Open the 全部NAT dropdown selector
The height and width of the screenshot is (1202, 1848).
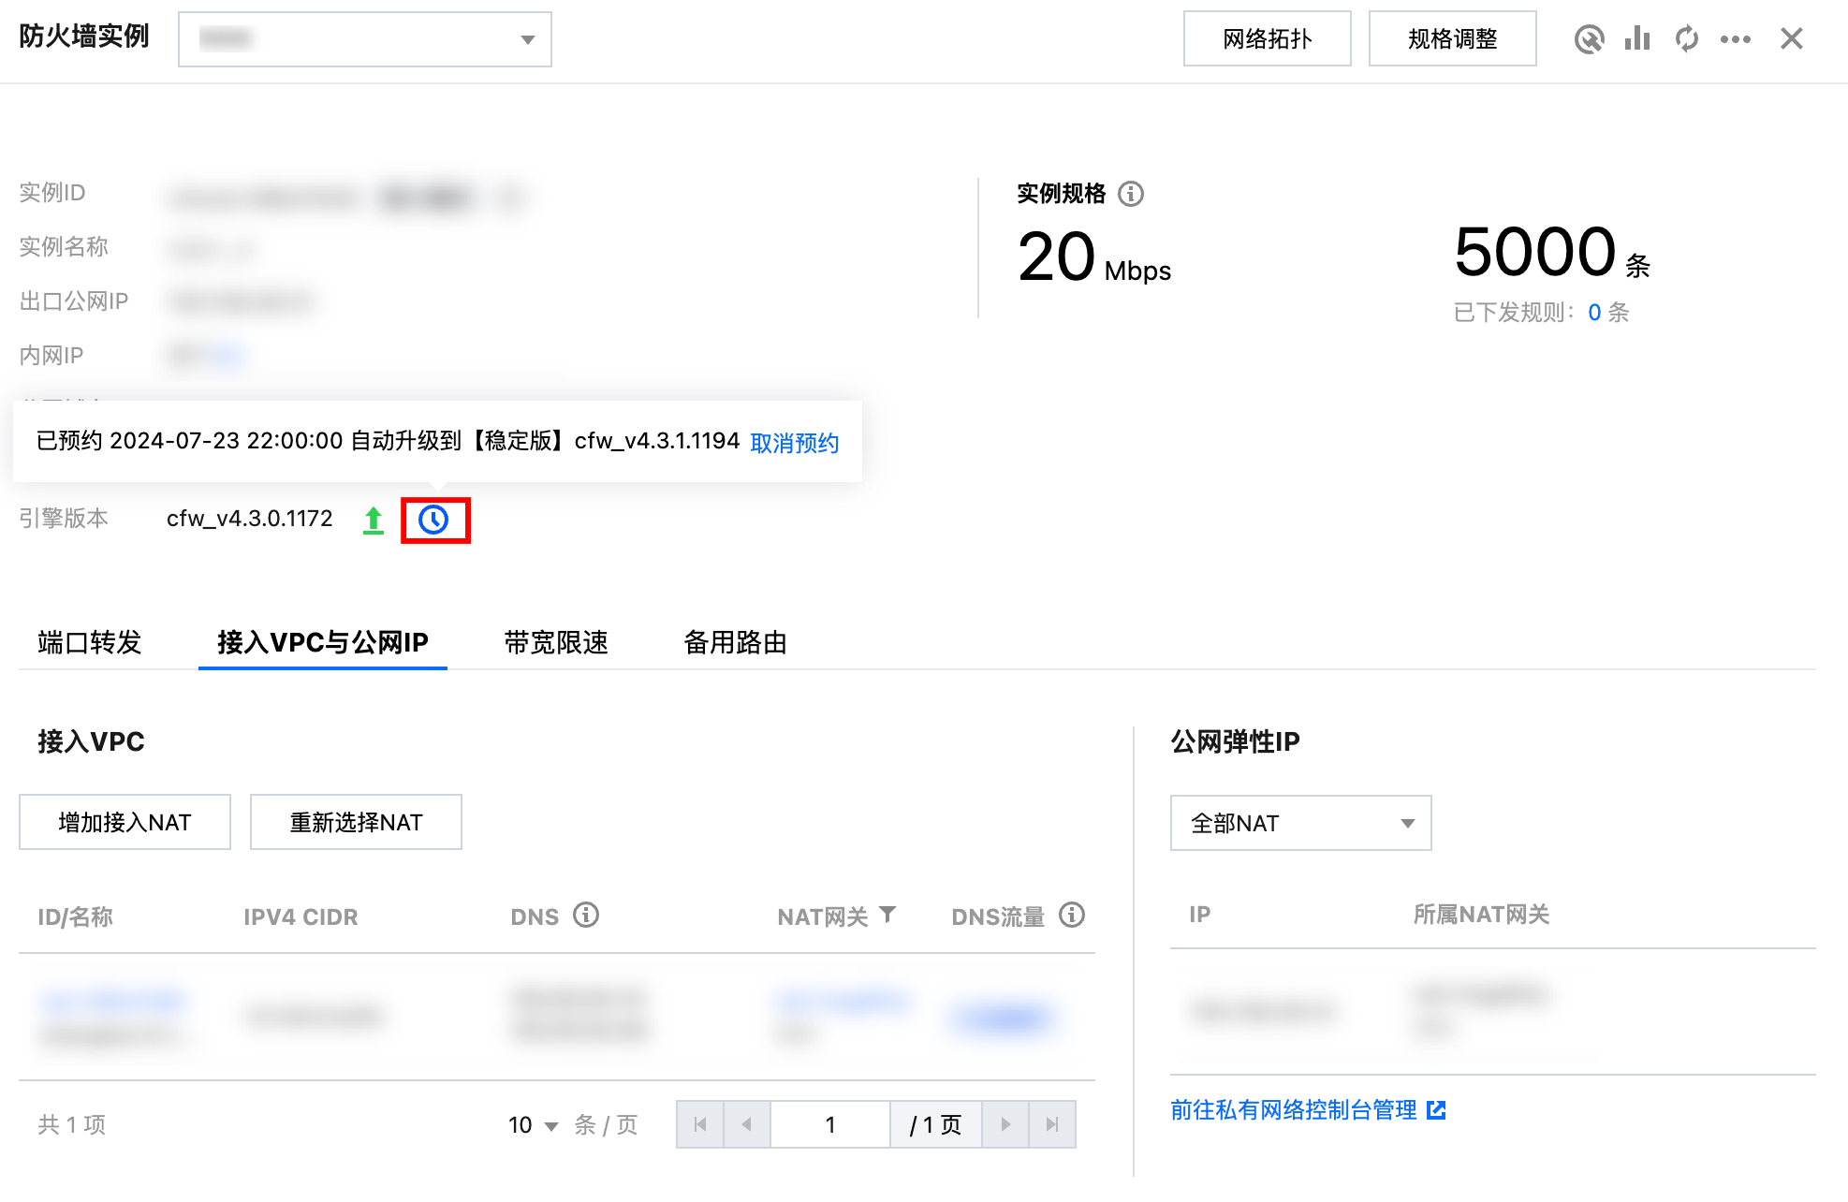(1300, 823)
